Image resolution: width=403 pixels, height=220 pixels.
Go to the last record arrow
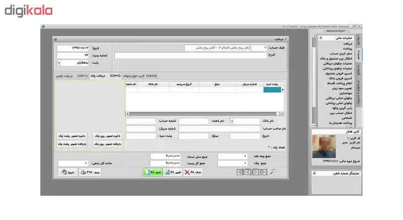click(239, 172)
